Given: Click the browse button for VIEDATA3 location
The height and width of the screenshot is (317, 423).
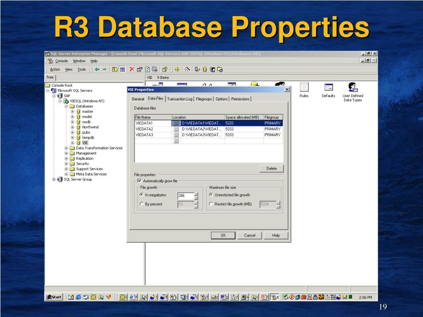Looking at the screenshot, I should (176, 135).
